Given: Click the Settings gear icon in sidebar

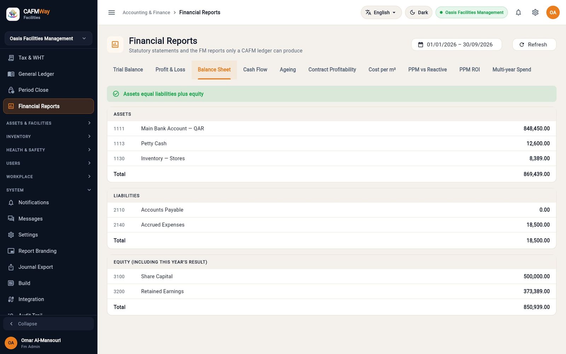Looking at the screenshot, I should tap(11, 235).
